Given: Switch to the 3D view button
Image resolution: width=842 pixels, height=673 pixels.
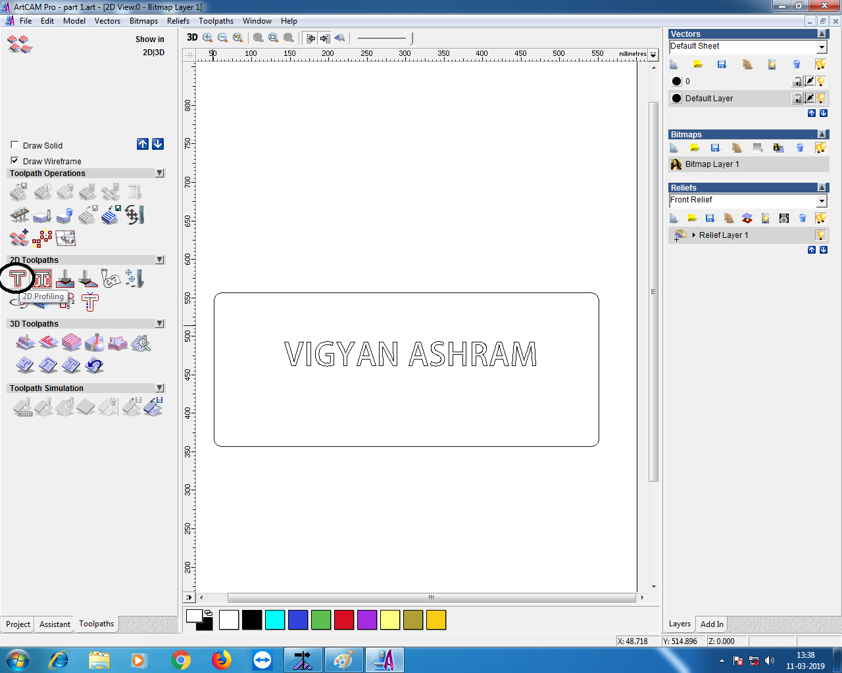Looking at the screenshot, I should pos(192,37).
